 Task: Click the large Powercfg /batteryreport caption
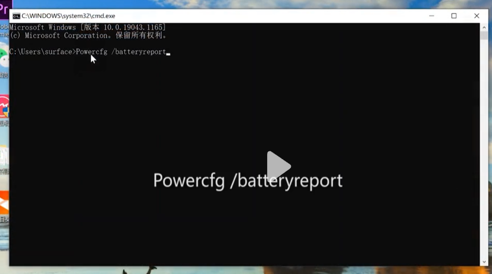(247, 180)
